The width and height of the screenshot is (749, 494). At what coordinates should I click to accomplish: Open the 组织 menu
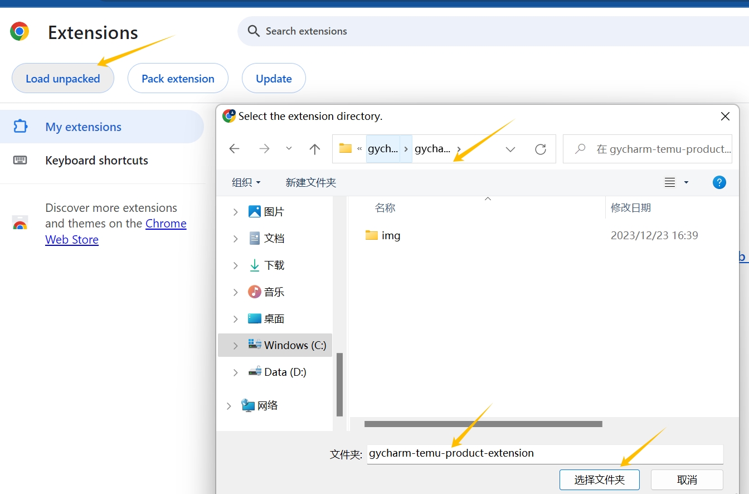[246, 182]
